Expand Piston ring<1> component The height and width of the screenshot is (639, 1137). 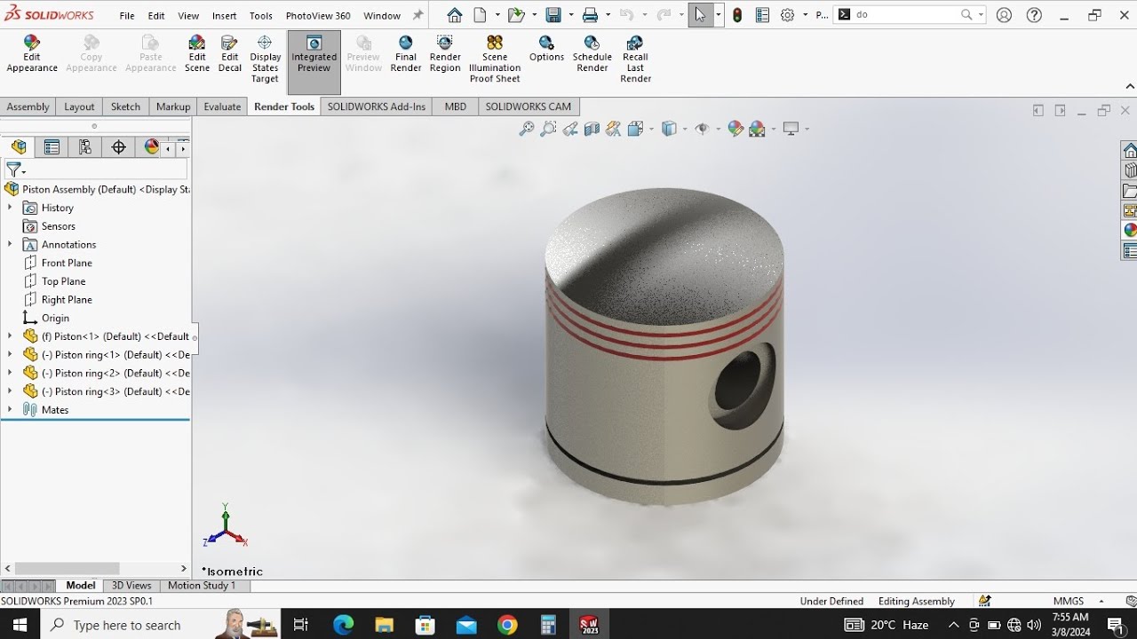(10, 355)
